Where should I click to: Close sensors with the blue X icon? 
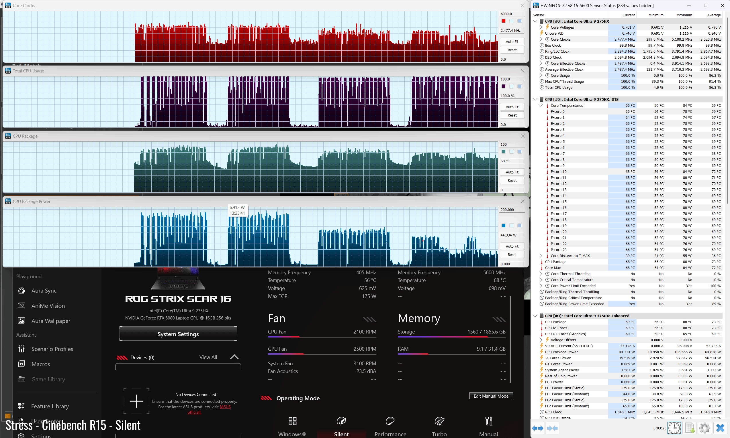[x=720, y=428]
